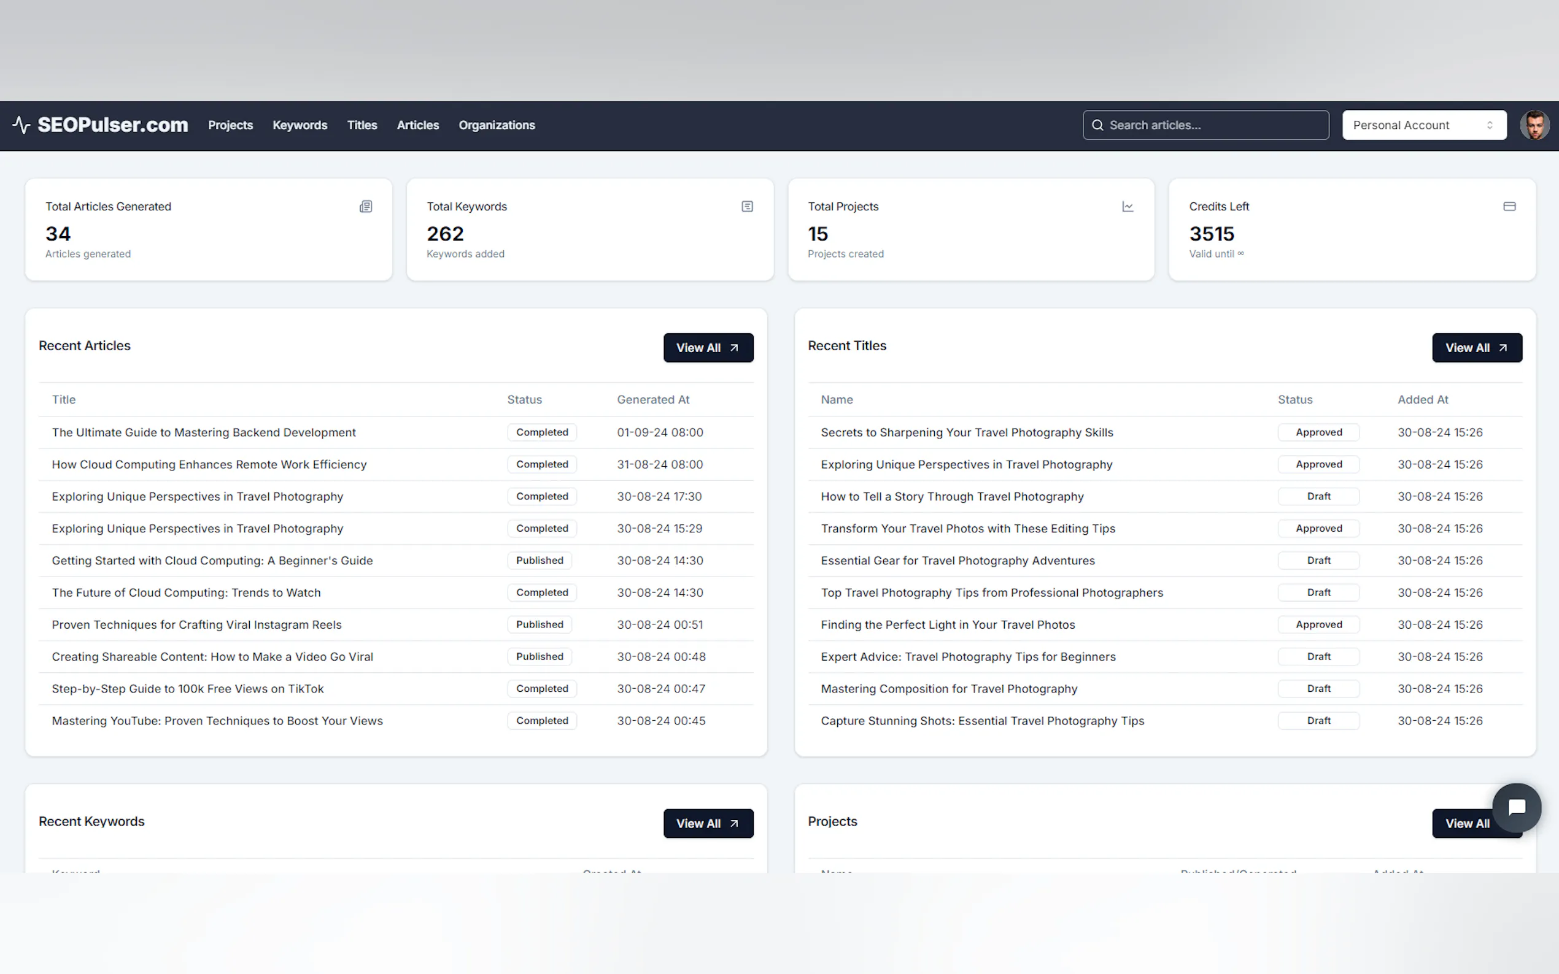View all Recent Articles
Viewport: 1559px width, 974px height.
click(x=708, y=348)
